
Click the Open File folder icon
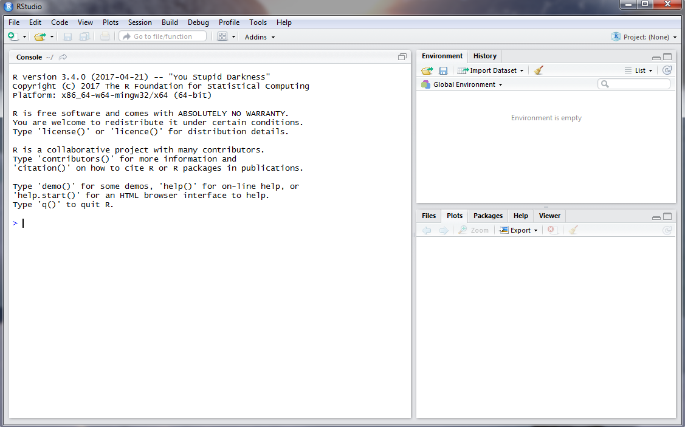pyautogui.click(x=40, y=36)
